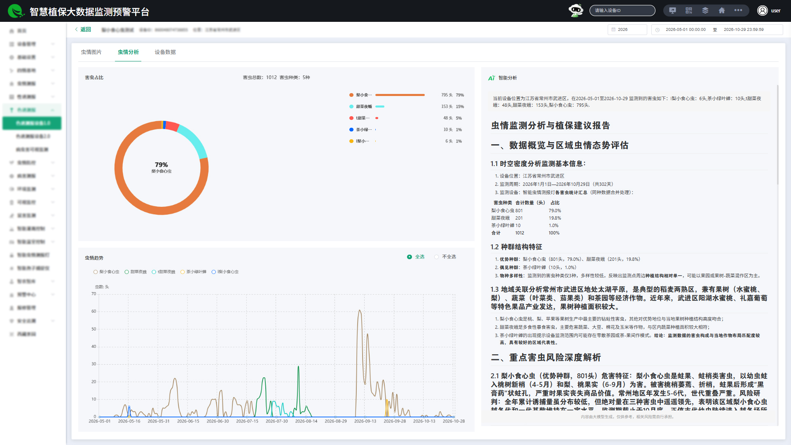Click the 虫情监测分析与植保建议报告 heading
The height and width of the screenshot is (445, 791).
point(550,126)
